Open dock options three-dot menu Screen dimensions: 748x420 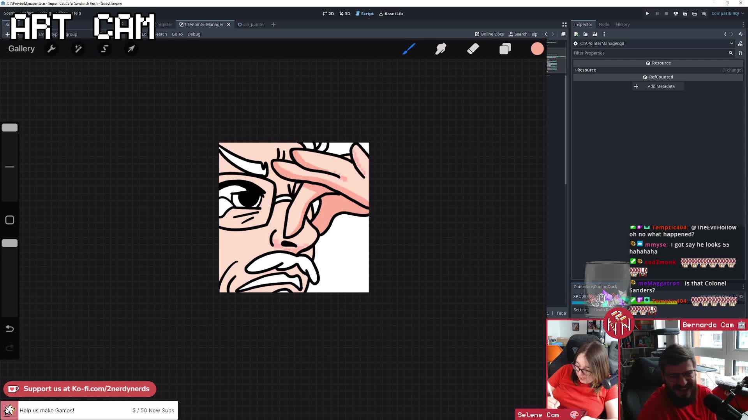coord(743,24)
